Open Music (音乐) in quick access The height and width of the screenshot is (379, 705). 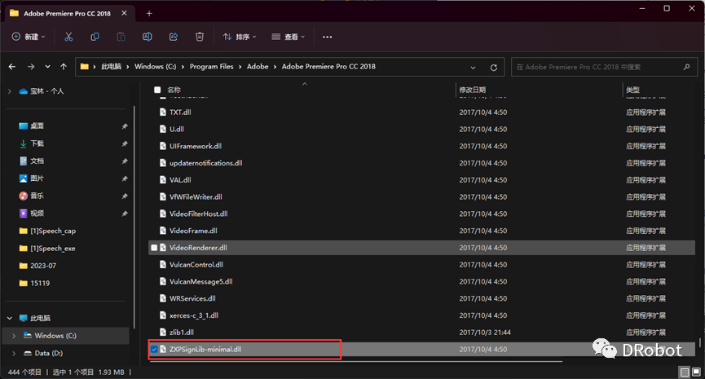tap(37, 196)
